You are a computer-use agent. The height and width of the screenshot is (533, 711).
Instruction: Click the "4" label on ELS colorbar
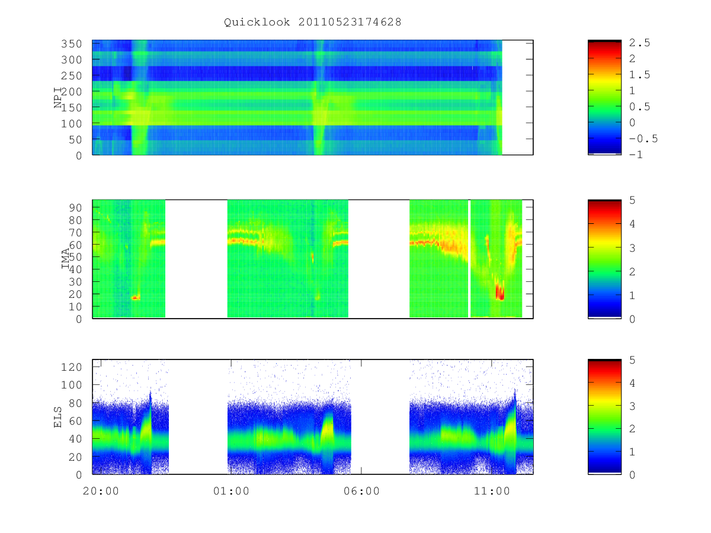pos(633,383)
